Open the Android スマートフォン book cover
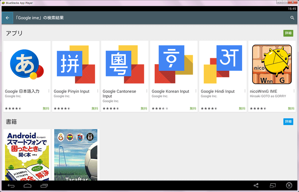This screenshot has height=192, width=299. pos(27,155)
